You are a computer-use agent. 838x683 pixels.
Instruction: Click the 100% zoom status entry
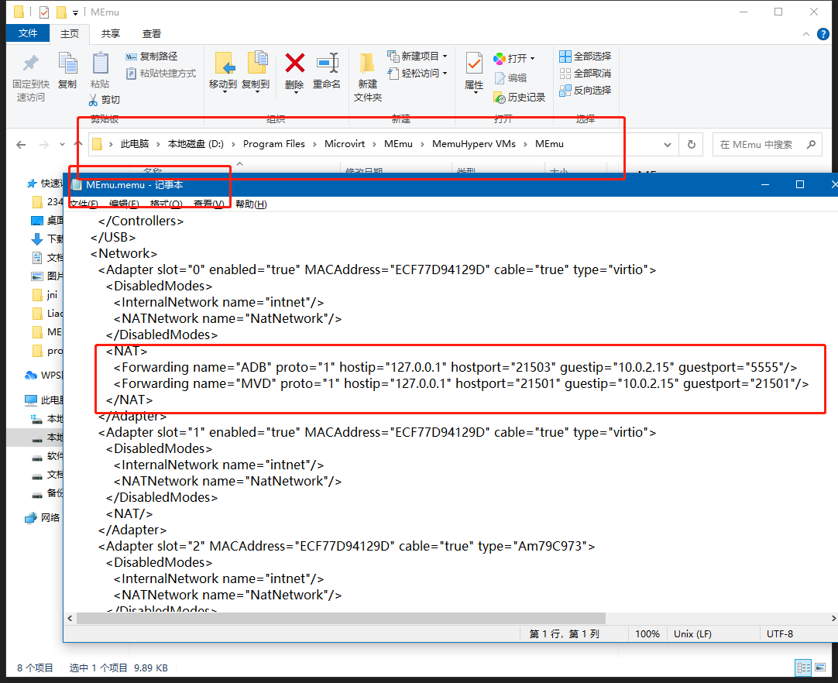(647, 634)
